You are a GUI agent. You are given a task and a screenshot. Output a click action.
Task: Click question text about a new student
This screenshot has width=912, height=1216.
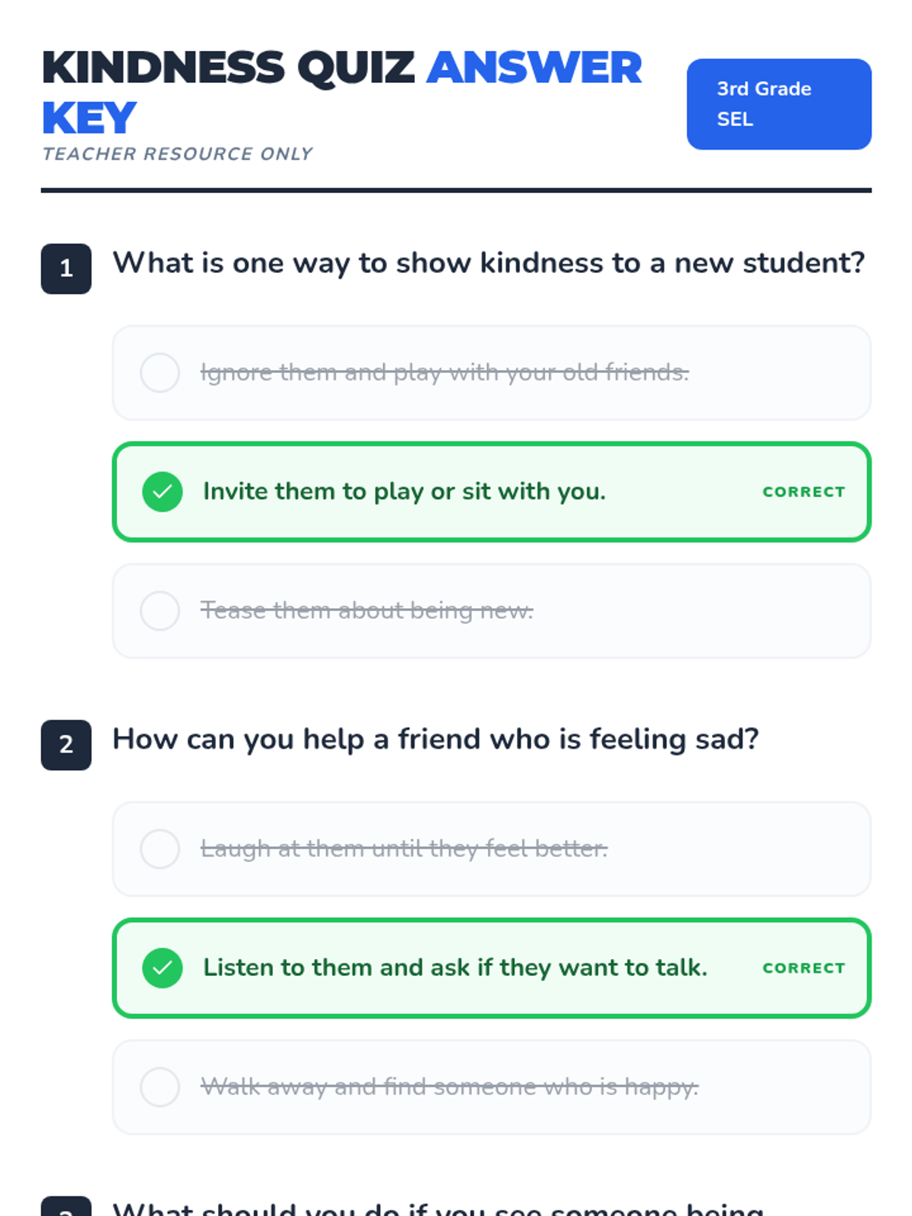[488, 263]
